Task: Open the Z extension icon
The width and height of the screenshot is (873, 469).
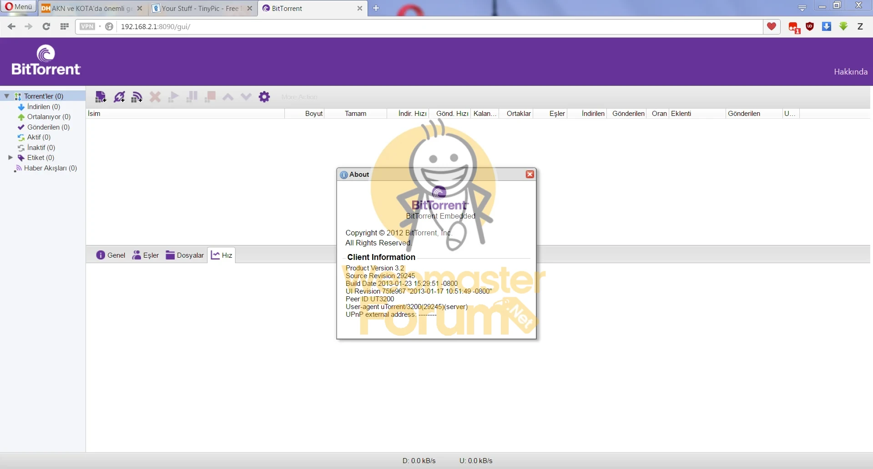Action: 860,26
